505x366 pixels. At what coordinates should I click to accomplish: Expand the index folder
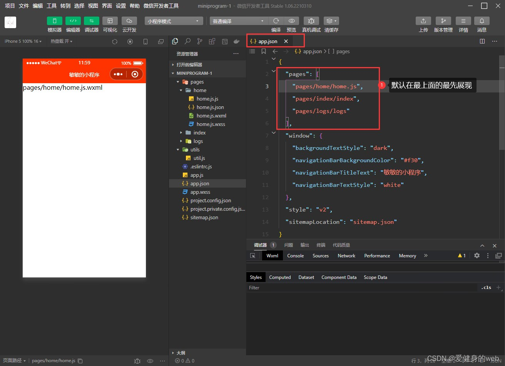pyautogui.click(x=207, y=133)
